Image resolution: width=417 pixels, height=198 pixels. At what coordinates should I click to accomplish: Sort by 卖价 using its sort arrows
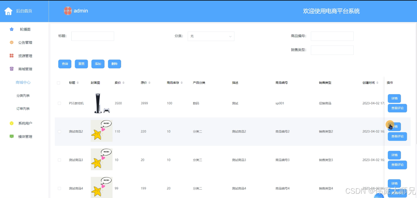(x=123, y=83)
